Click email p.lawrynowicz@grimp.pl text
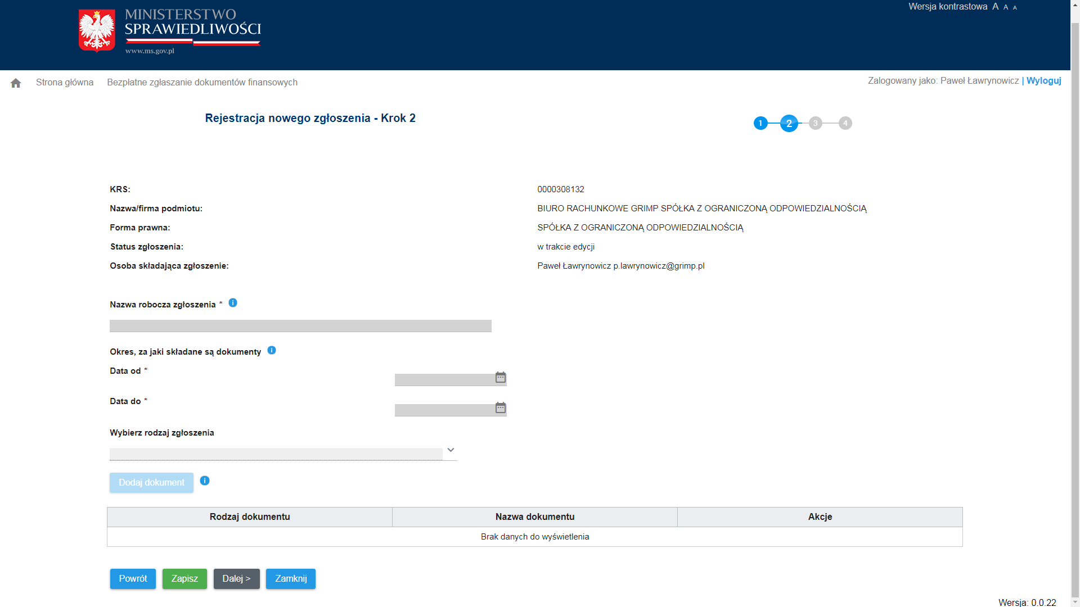Screen dimensions: 1080x607 click(659, 266)
